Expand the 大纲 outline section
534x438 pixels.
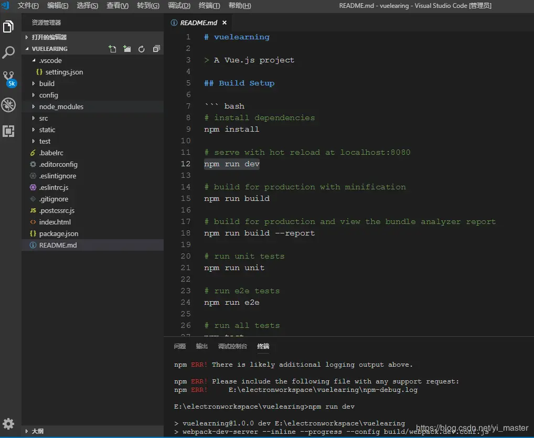coord(37,431)
